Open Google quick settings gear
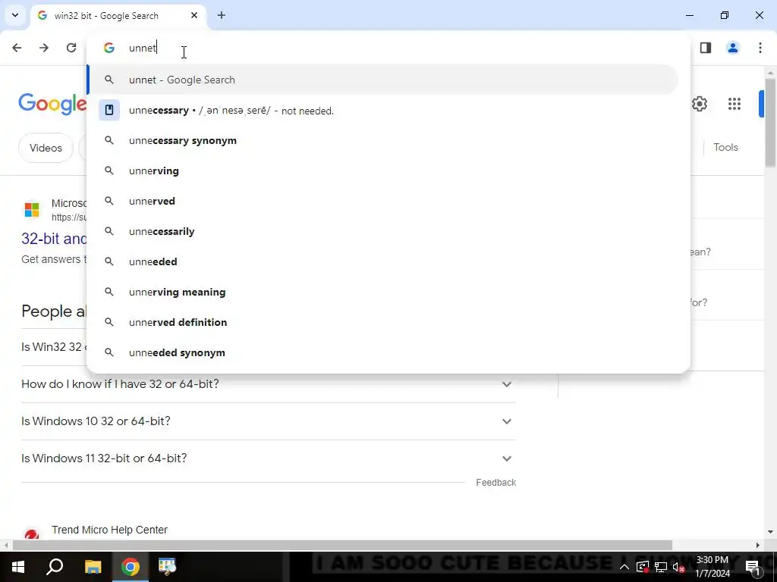Viewport: 777px width, 582px height. [699, 104]
